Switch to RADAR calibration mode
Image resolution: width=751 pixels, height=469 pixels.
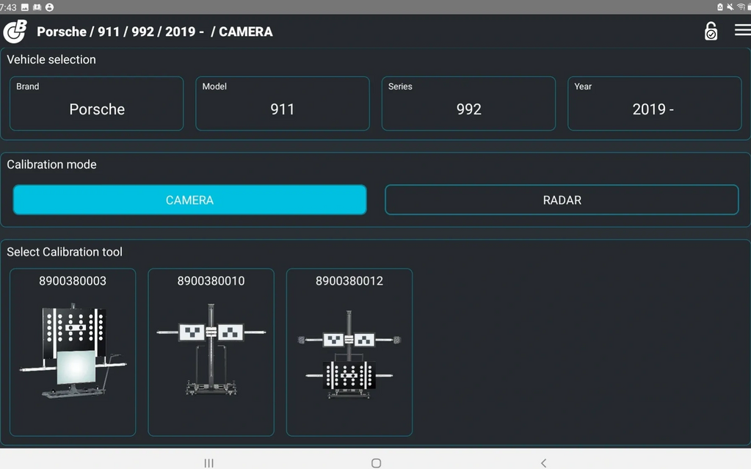(562, 200)
